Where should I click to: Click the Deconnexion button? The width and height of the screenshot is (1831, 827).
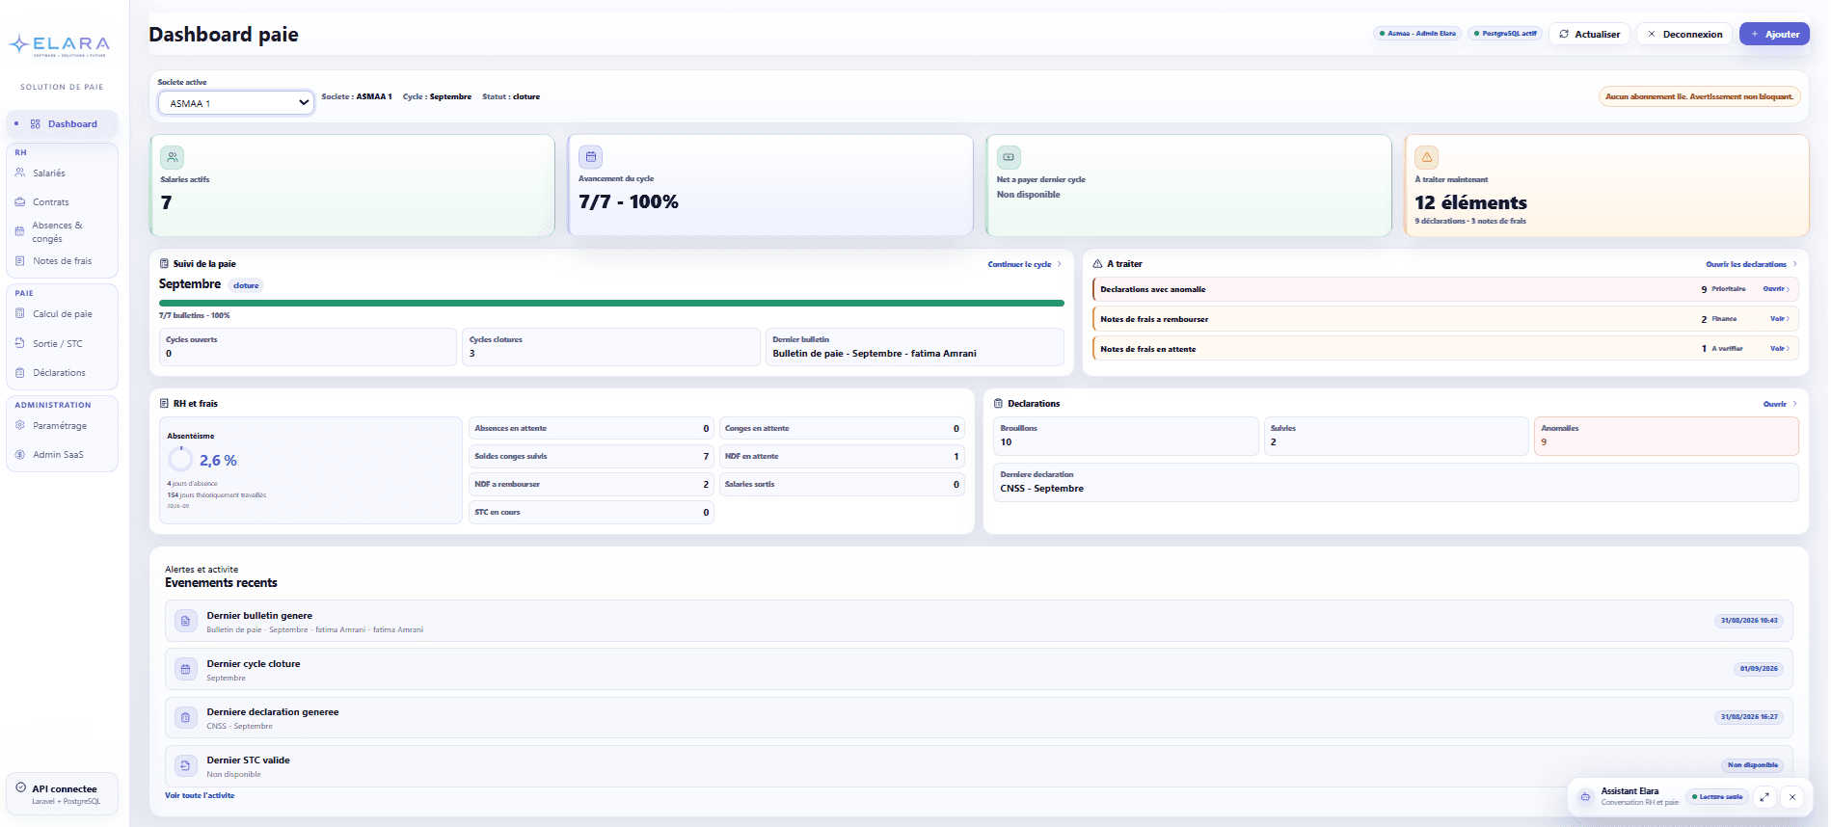coord(1683,34)
